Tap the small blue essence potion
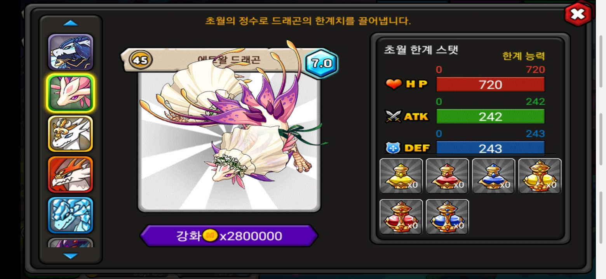The width and height of the screenshot is (606, 279). pos(493,176)
